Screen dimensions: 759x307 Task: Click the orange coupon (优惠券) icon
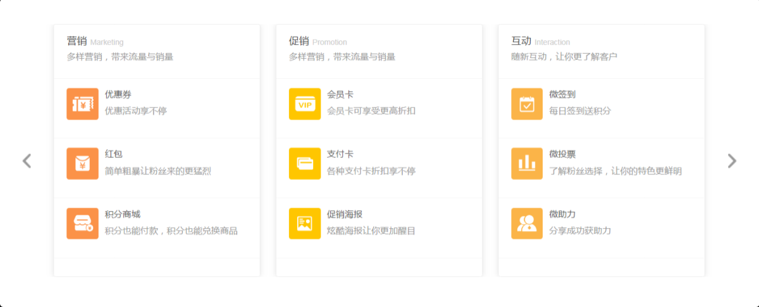click(82, 104)
